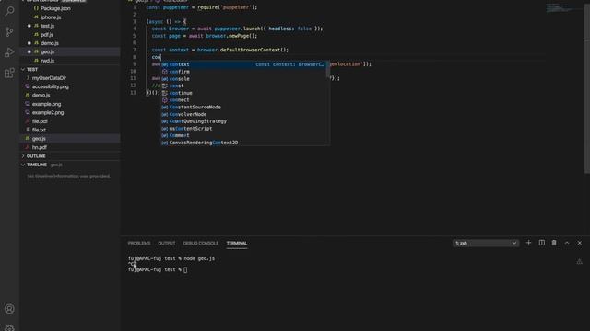Choose 'const' autocomplete suggestion
Image resolution: width=590 pixels, height=331 pixels.
click(x=244, y=86)
